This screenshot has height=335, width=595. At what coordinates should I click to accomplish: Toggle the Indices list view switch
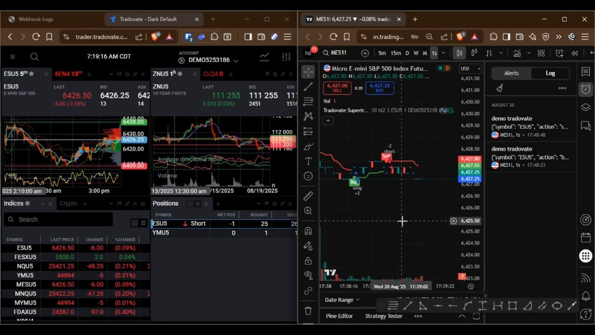[x=139, y=223]
